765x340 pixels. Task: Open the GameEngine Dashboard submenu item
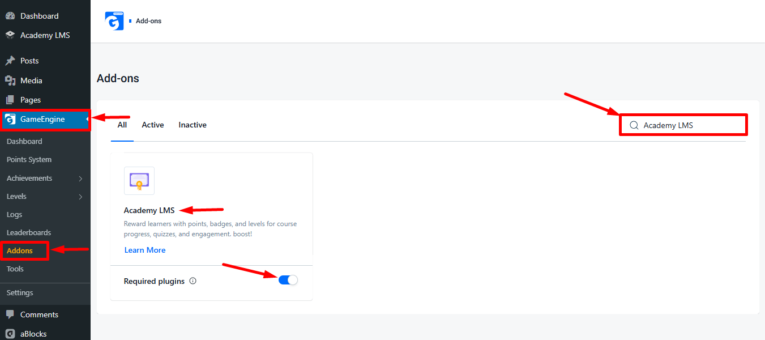coord(24,141)
